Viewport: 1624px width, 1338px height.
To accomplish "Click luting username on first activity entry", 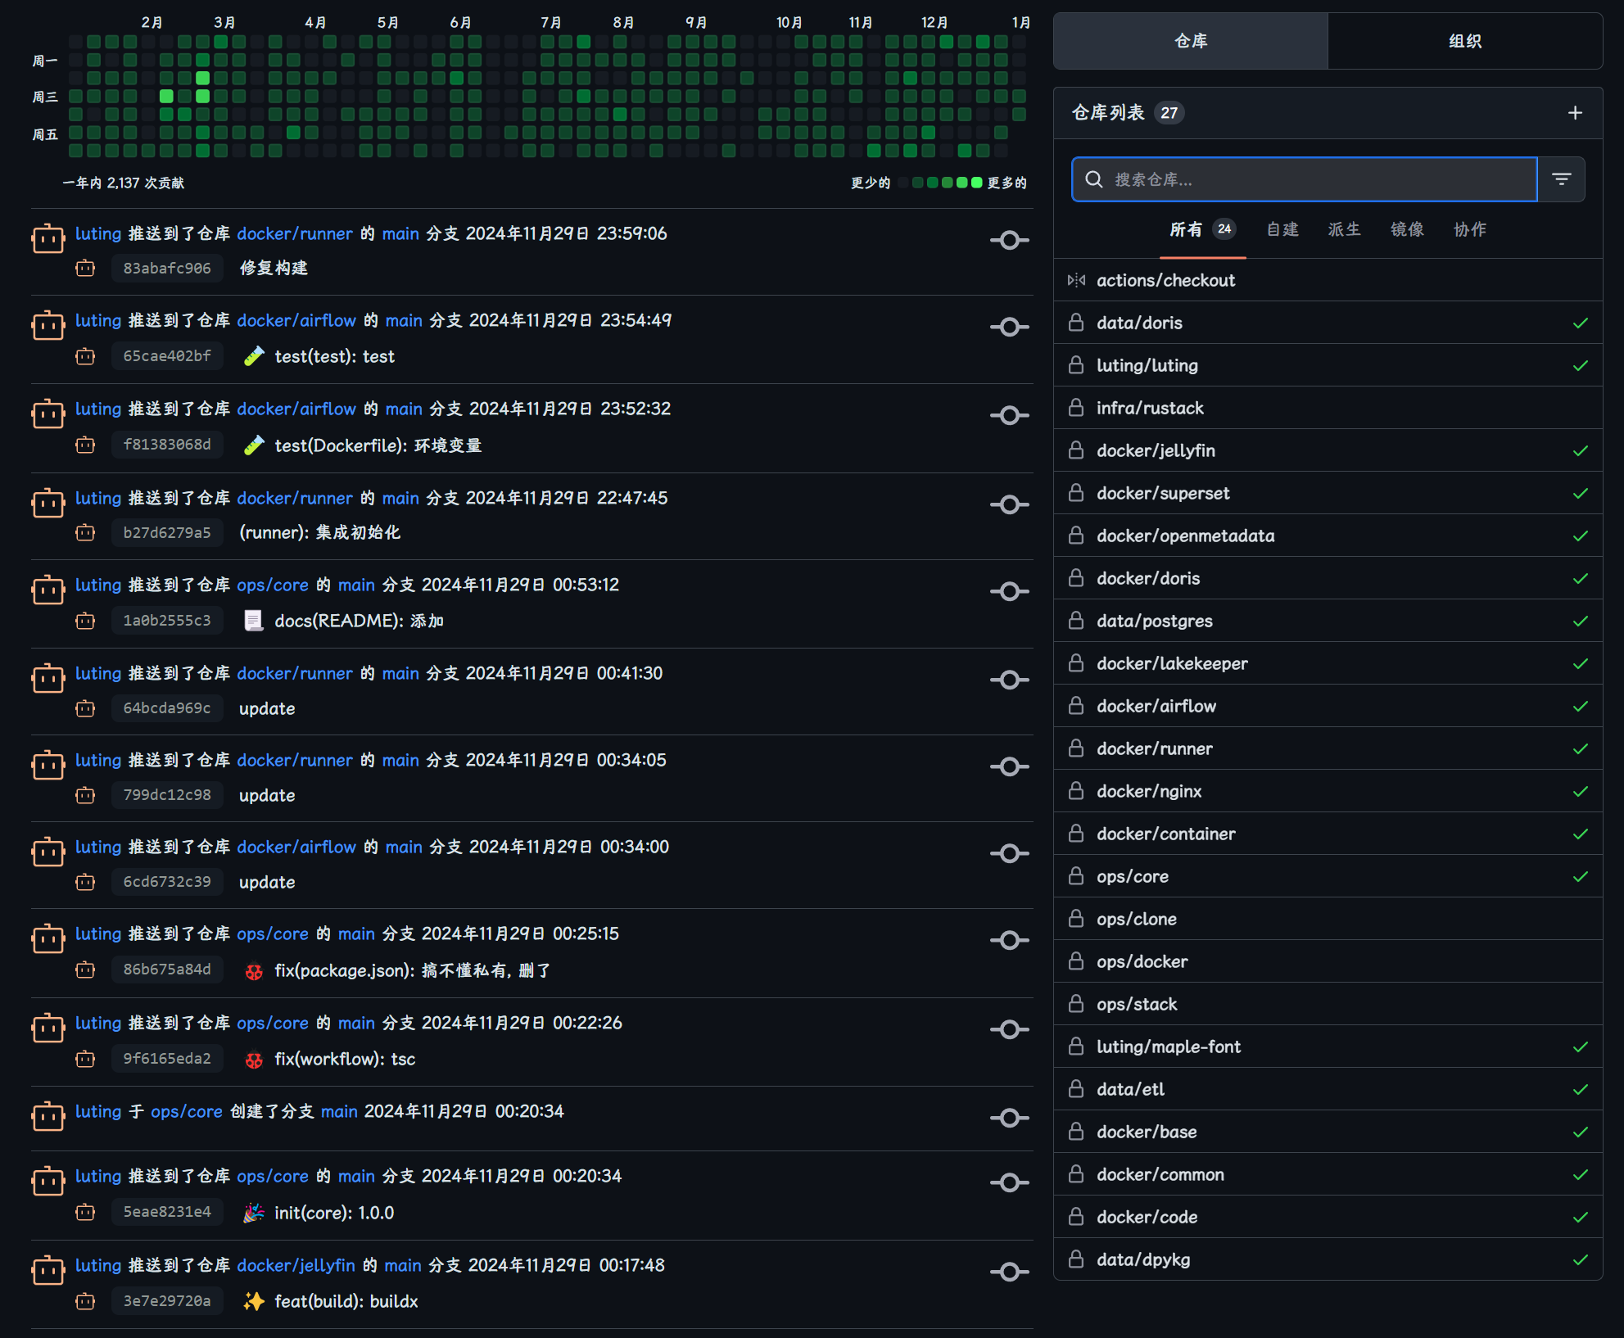I will pyautogui.click(x=98, y=233).
